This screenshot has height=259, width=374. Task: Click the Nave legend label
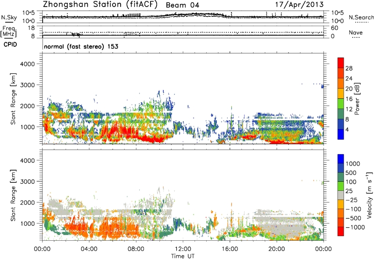point(355,32)
